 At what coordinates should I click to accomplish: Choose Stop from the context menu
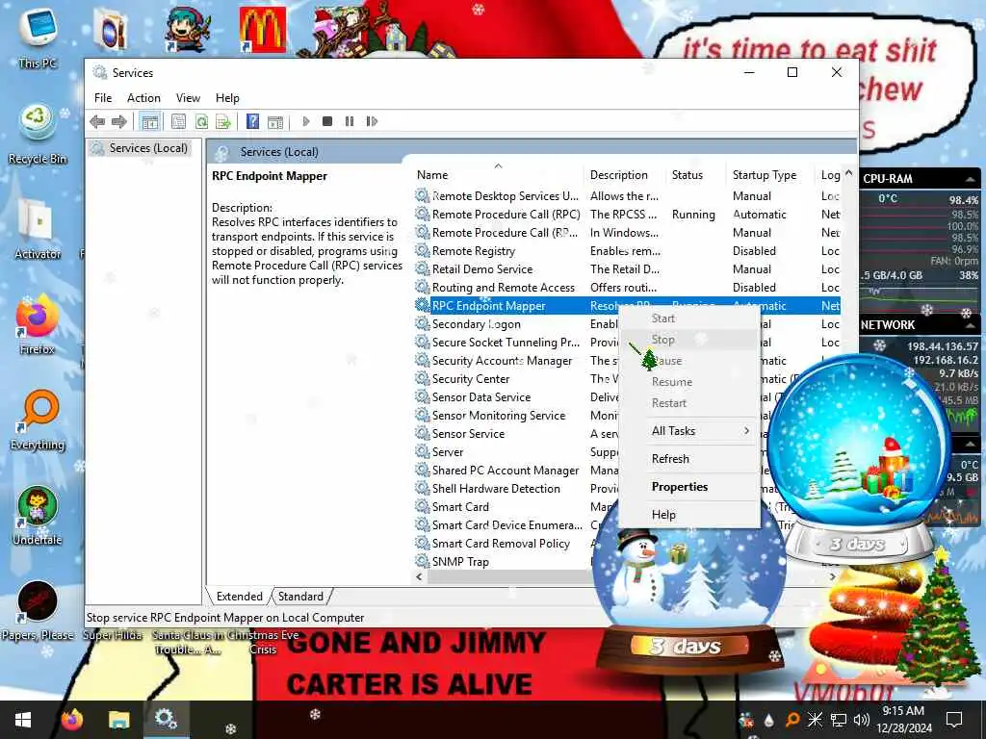(x=689, y=340)
